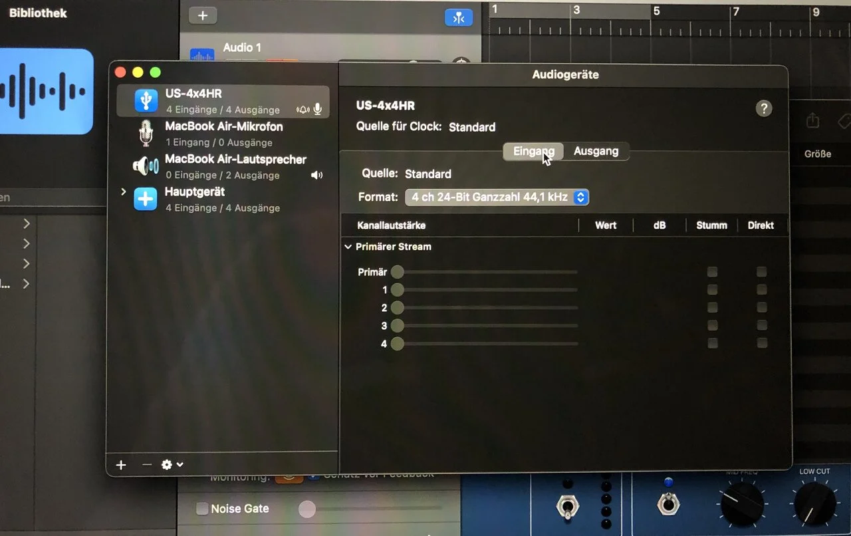This screenshot has width=851, height=536.
Task: Enable the Noise Gate checkbox
Action: click(x=202, y=509)
